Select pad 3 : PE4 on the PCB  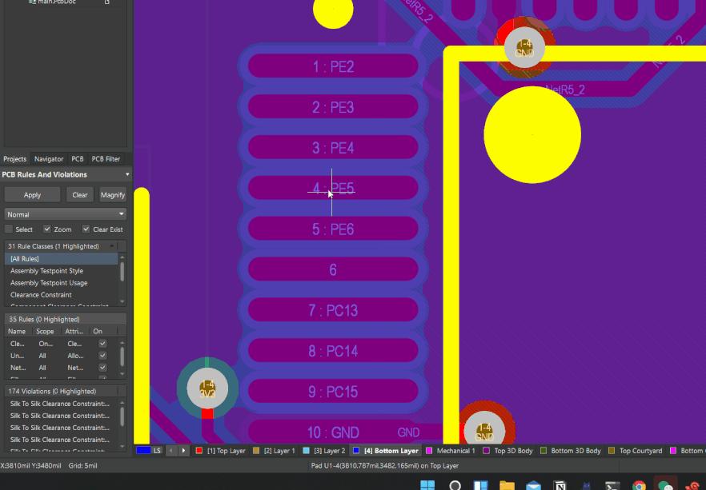(333, 148)
